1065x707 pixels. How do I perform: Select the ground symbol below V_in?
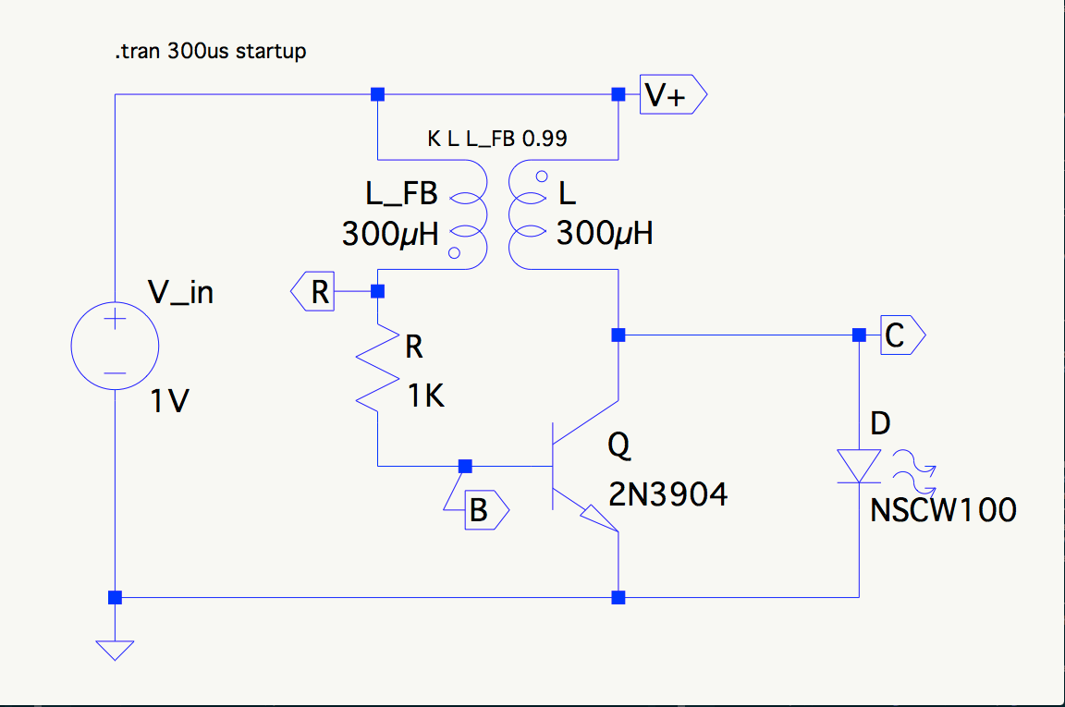point(114,650)
